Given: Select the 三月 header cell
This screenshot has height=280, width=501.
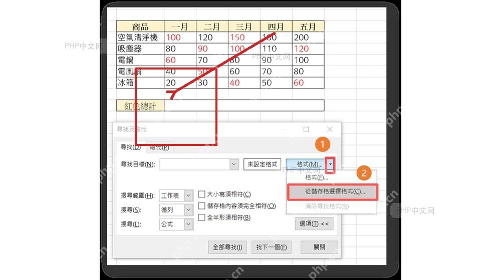Looking at the screenshot, I should (244, 26).
